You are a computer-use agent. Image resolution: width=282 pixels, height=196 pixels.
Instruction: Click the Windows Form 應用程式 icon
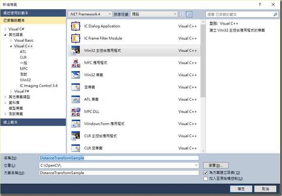click(75, 124)
